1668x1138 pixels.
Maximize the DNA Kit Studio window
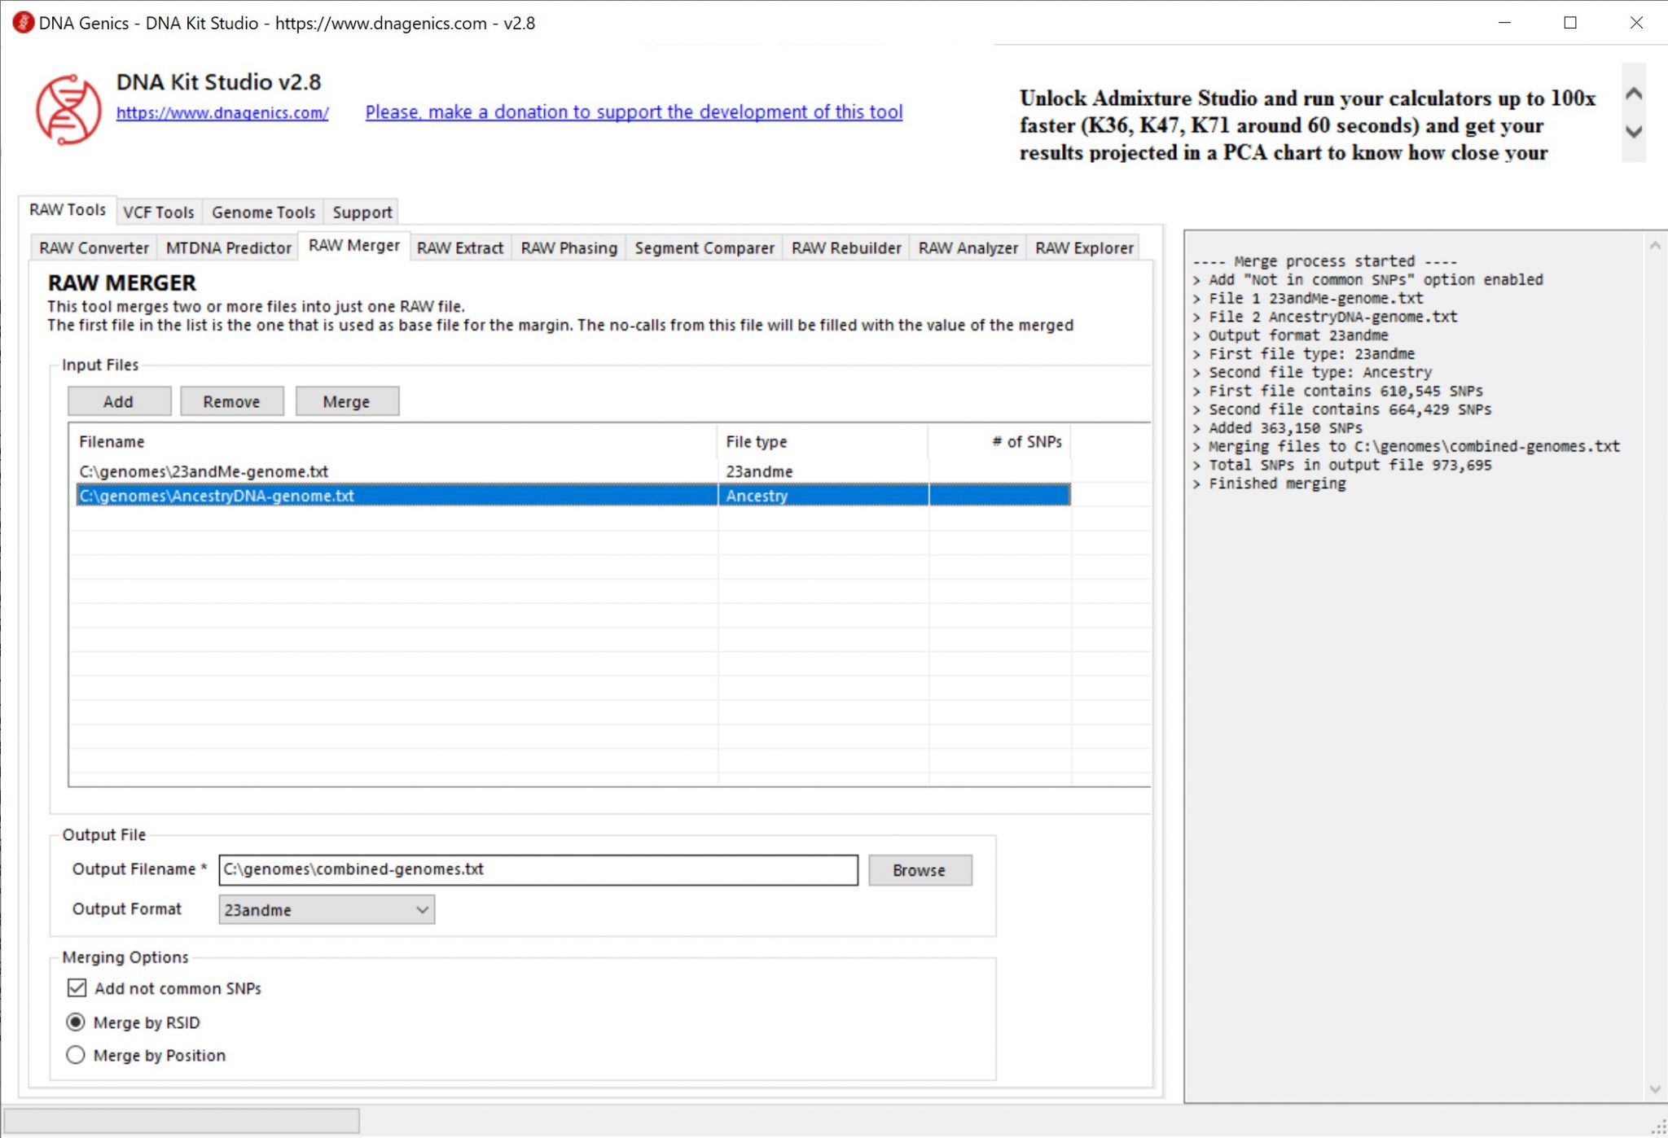pos(1570,23)
